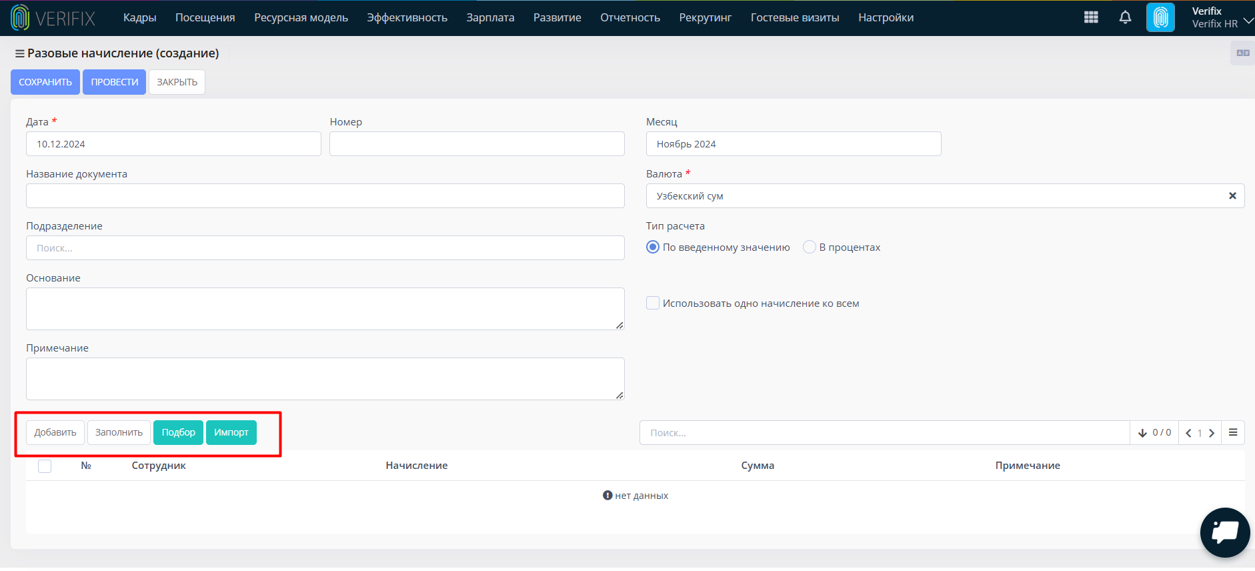The image size is (1255, 571).
Task: Click the translation icon at right edge
Action: [x=1243, y=53]
